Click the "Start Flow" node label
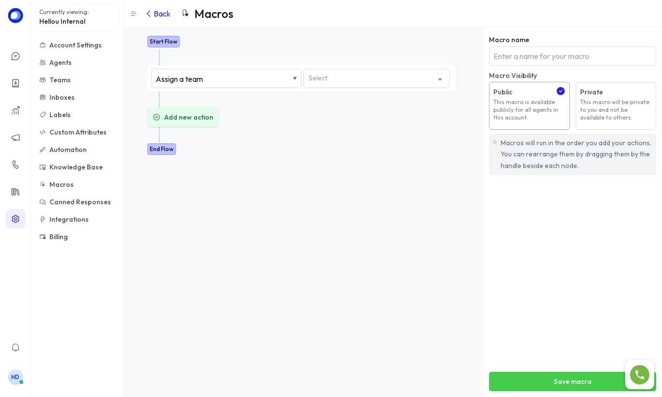 (x=163, y=42)
